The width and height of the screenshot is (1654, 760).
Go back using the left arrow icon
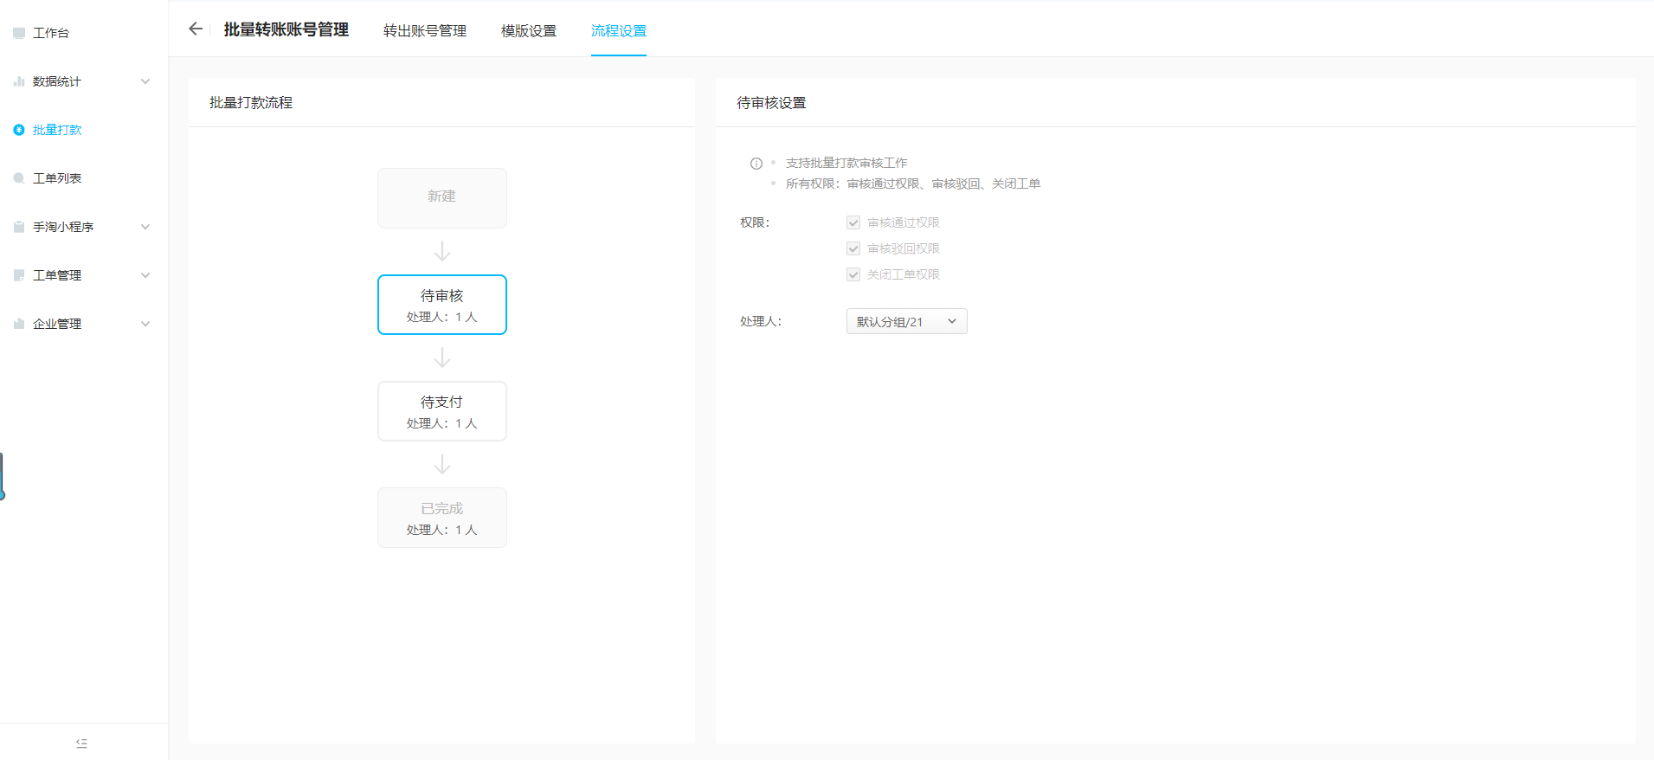(196, 29)
